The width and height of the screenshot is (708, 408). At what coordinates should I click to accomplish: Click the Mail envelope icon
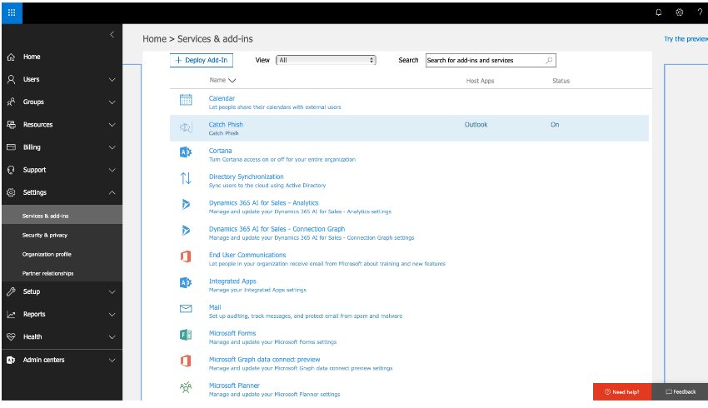click(x=186, y=309)
